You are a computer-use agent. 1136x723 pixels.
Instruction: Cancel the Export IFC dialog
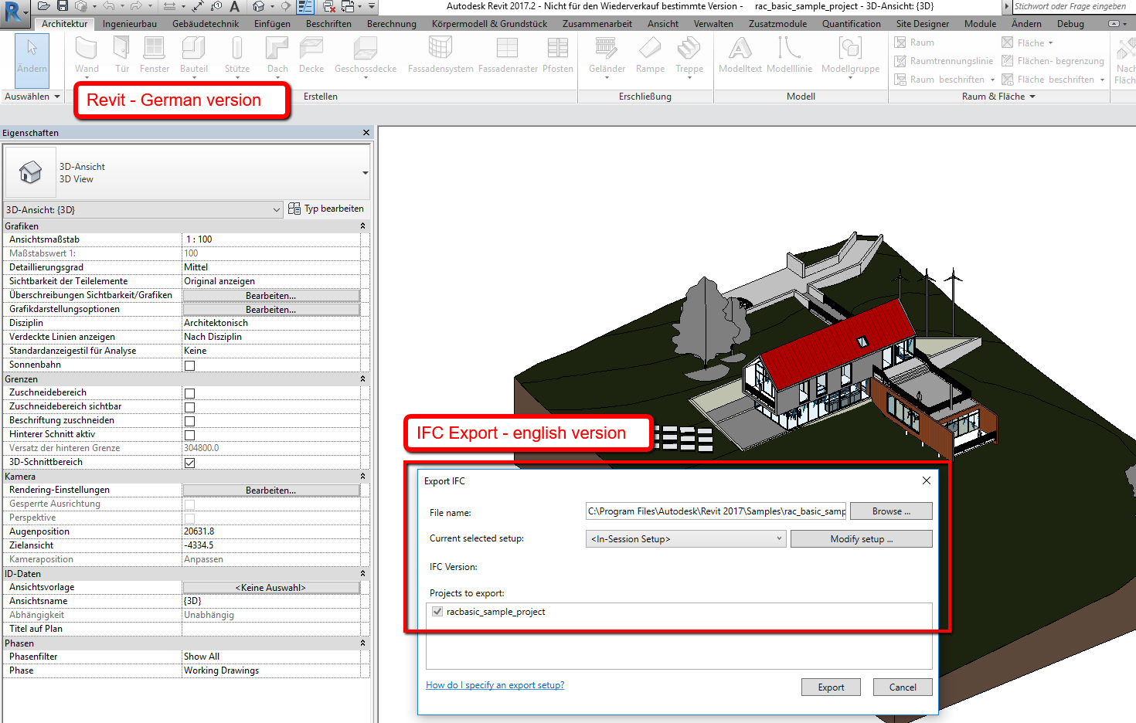[903, 687]
